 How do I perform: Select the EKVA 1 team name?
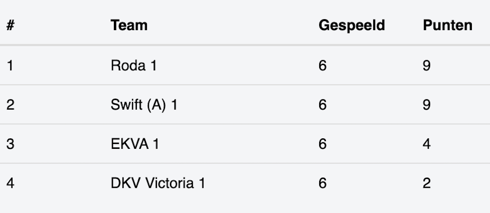134,144
